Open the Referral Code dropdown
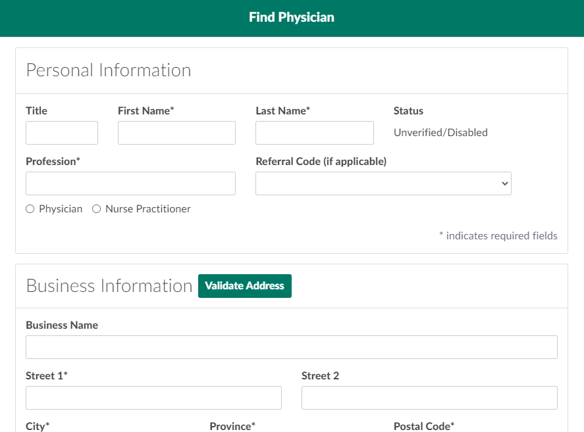The height and width of the screenshot is (432, 584). (x=383, y=183)
